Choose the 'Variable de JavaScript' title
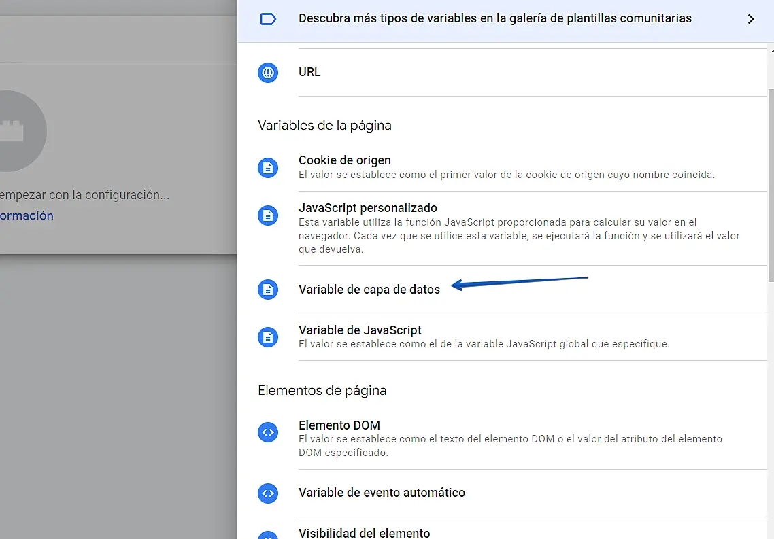The height and width of the screenshot is (539, 774). pyautogui.click(x=360, y=330)
